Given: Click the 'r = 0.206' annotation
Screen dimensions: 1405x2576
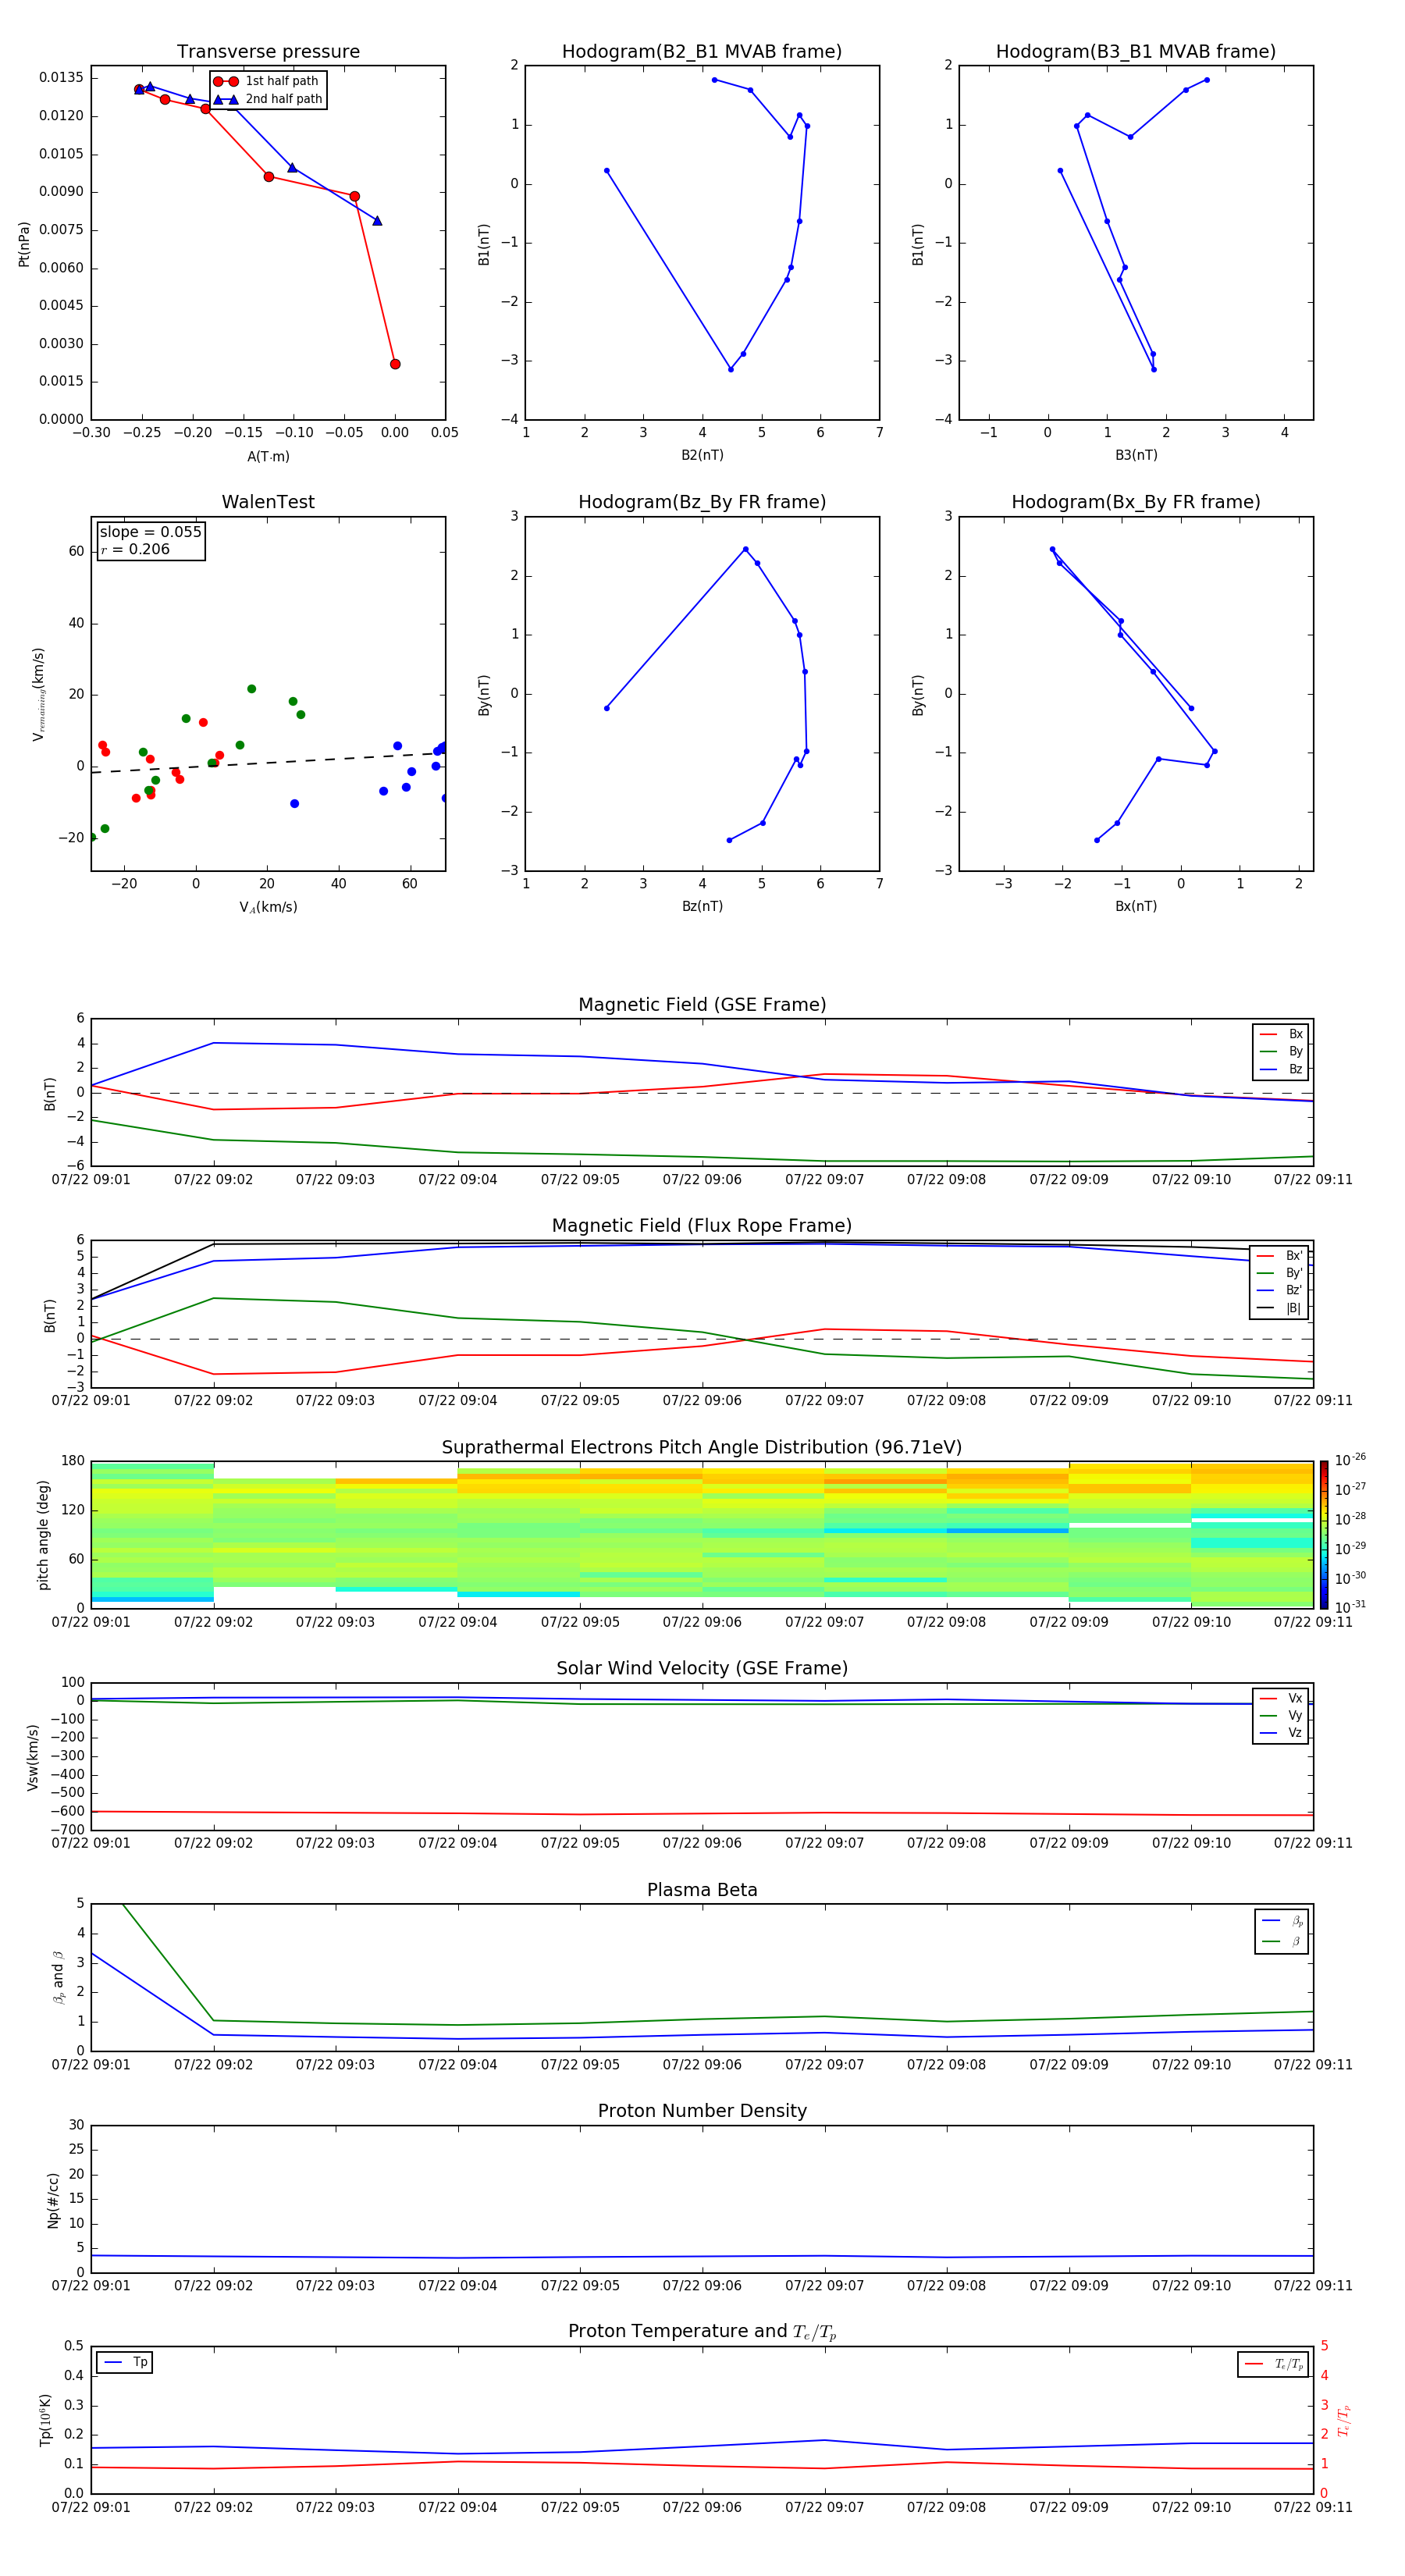Looking at the screenshot, I should (135, 549).
